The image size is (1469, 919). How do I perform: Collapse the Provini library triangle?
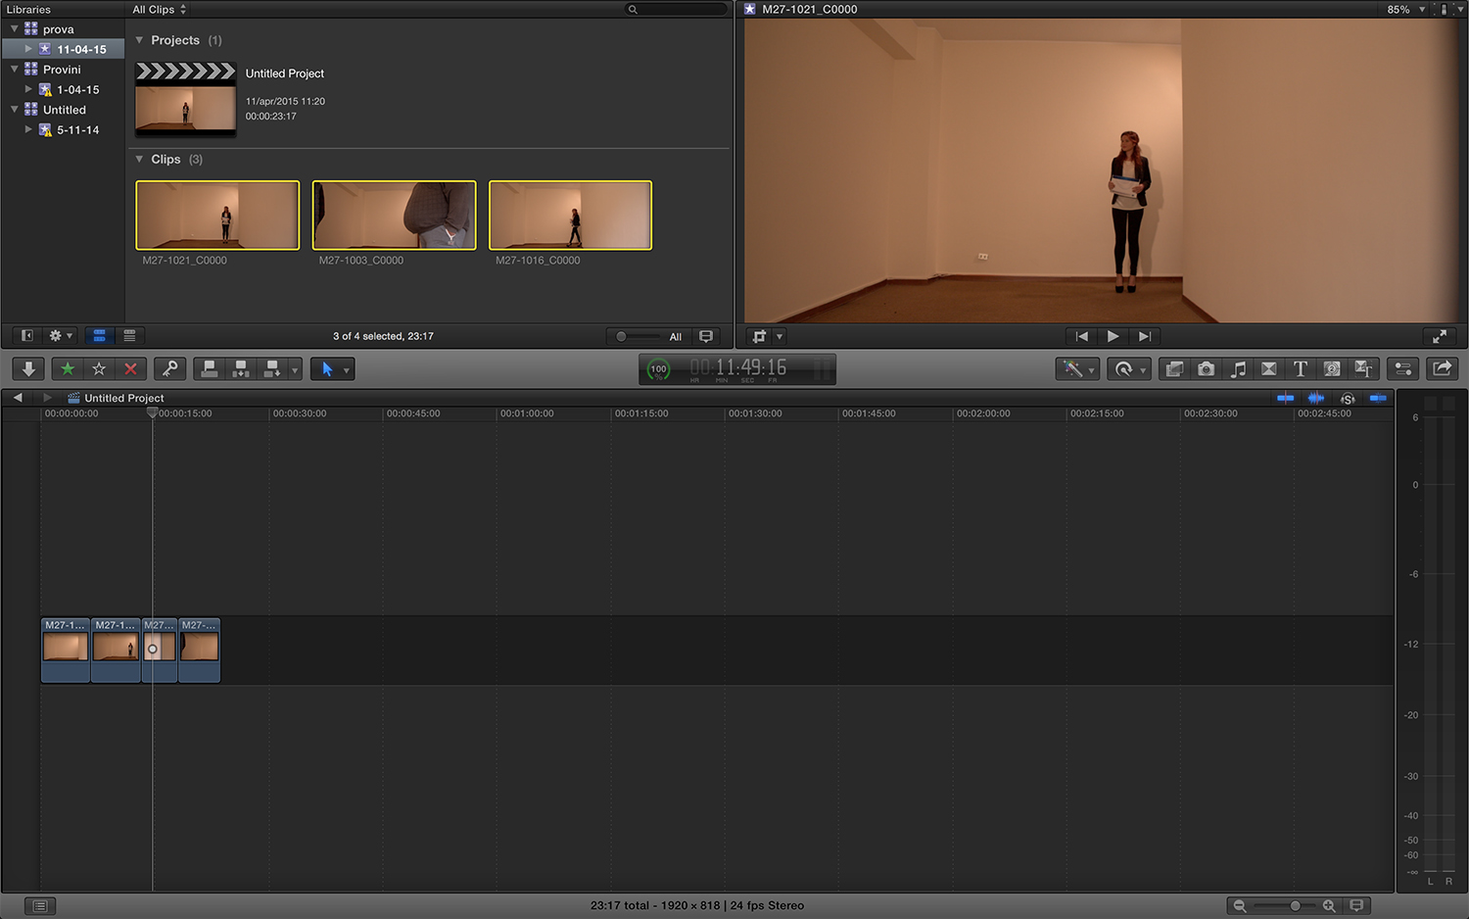click(x=15, y=70)
